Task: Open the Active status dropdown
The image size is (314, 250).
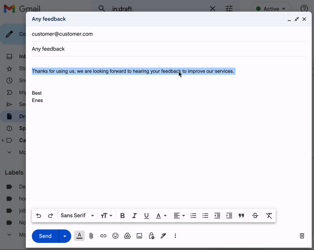Action: click(x=271, y=9)
